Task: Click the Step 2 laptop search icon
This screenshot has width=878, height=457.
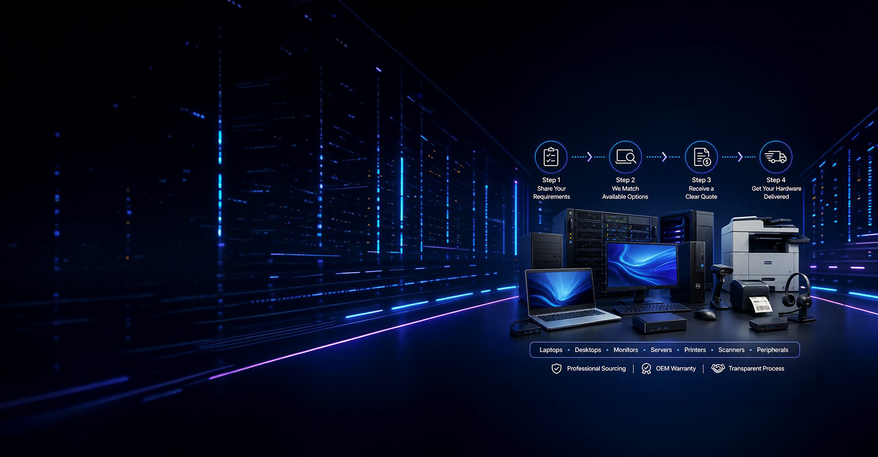Action: pos(626,157)
